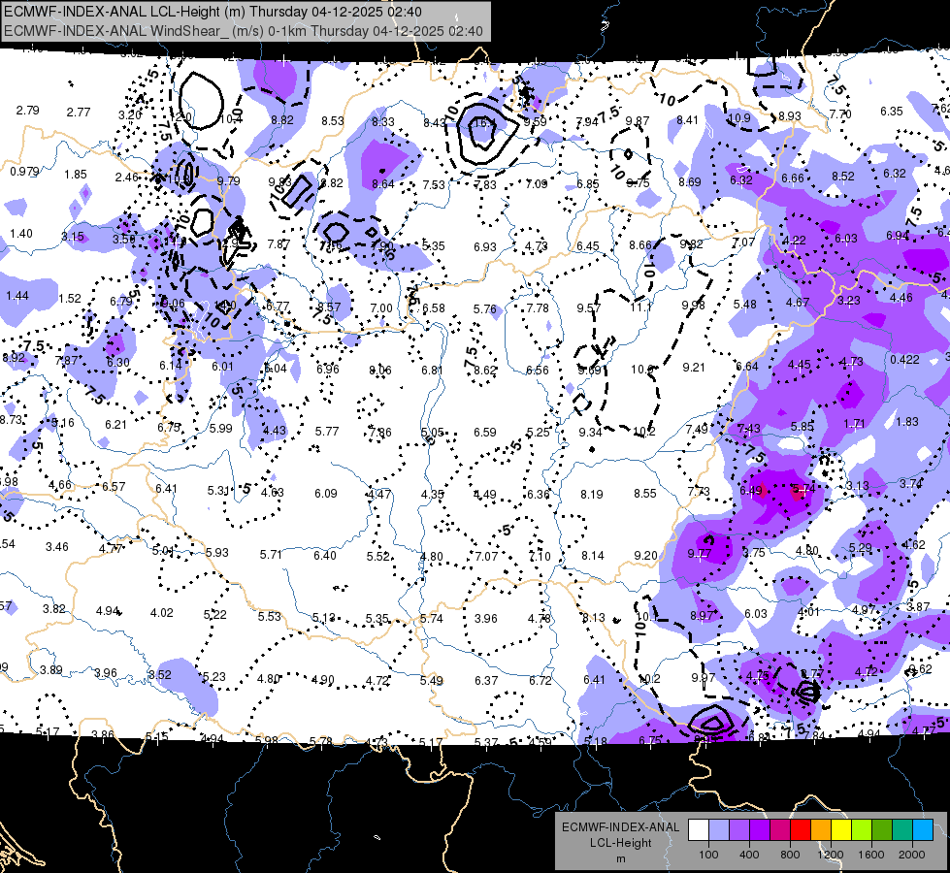Click the map value 7.53
The width and height of the screenshot is (950, 873).
coord(434,184)
